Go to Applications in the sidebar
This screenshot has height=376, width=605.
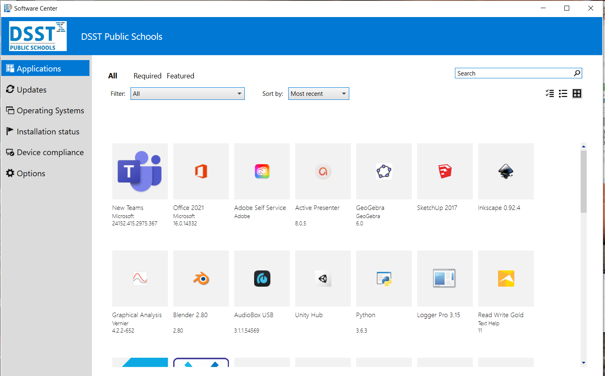(x=46, y=68)
